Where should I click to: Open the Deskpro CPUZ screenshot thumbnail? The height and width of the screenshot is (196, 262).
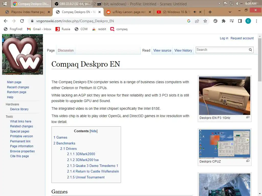[x=225, y=144]
